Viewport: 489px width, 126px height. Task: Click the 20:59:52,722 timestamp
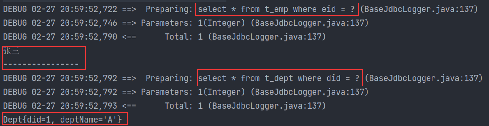89,9
